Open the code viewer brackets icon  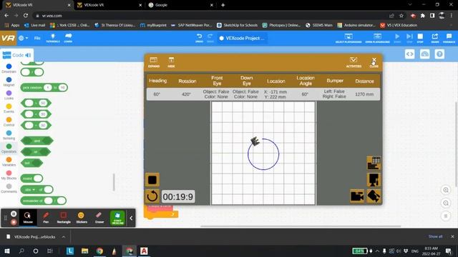click(x=410, y=54)
